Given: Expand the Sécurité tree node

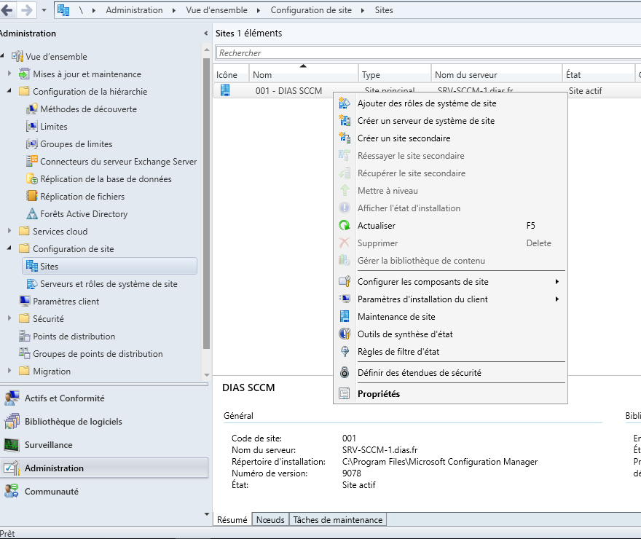Looking at the screenshot, I should click(9, 319).
